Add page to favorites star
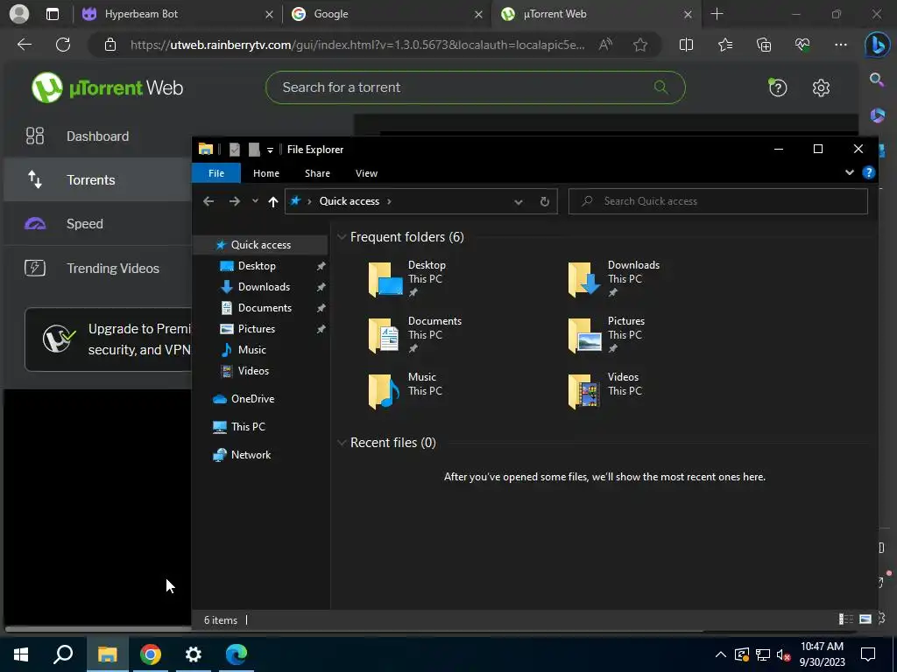 coord(640,45)
